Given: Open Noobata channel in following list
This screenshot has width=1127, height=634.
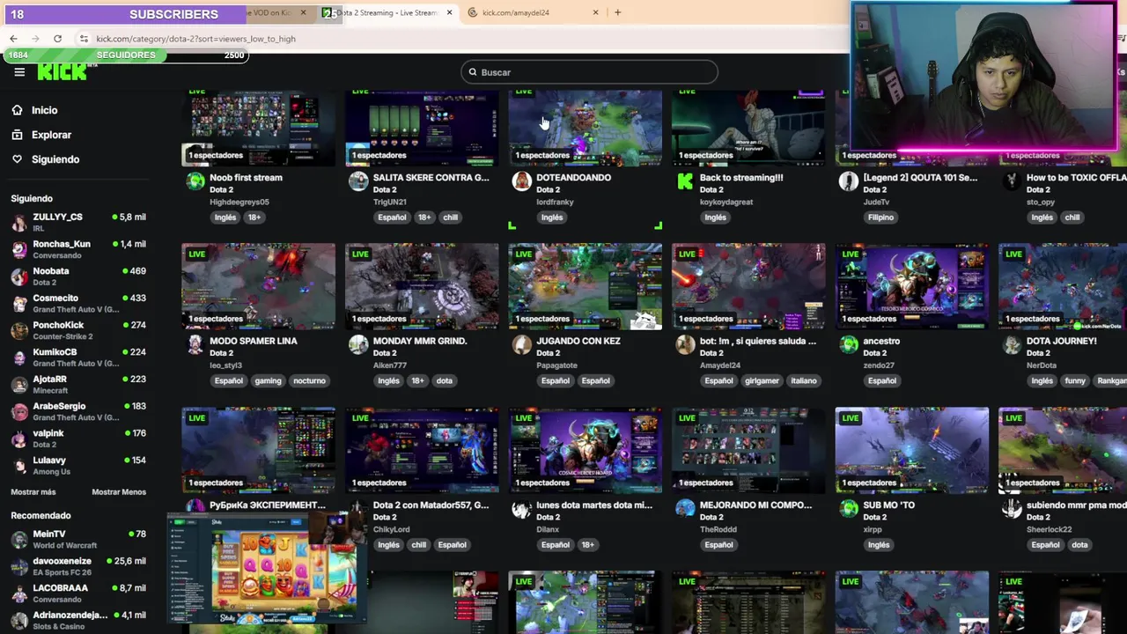Looking at the screenshot, I should click(77, 276).
